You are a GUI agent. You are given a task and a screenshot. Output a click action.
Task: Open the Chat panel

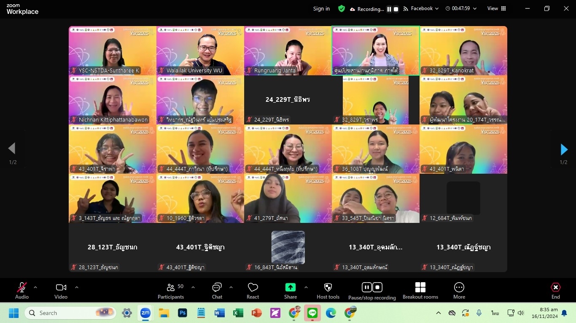(x=217, y=290)
